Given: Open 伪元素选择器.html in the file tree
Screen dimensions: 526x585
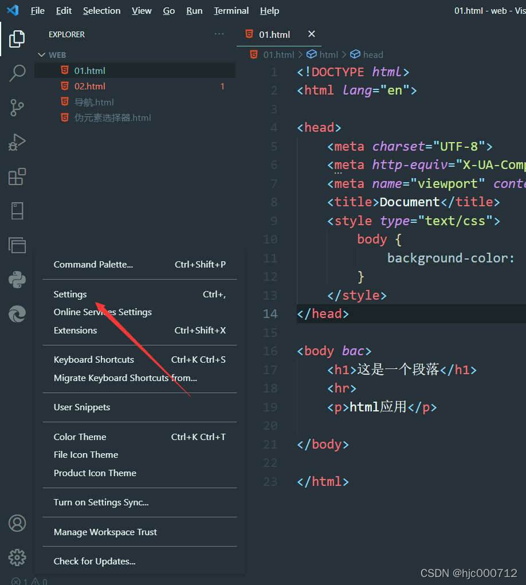Looking at the screenshot, I should 135,117.
